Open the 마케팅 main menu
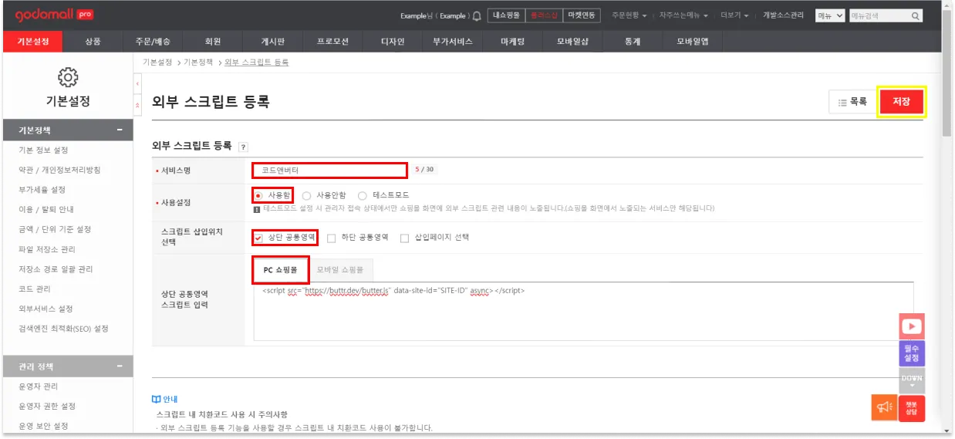 [512, 42]
